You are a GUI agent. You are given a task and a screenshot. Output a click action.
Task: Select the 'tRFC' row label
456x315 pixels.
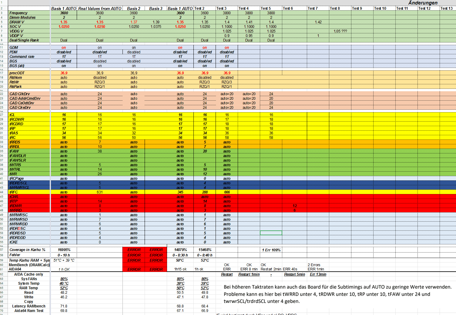tap(14, 192)
